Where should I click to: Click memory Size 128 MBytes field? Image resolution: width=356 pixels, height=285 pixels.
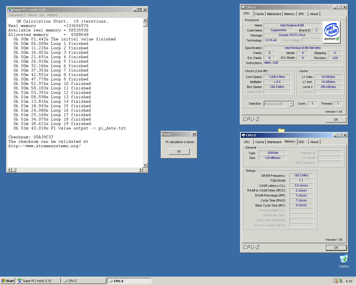click(x=273, y=158)
